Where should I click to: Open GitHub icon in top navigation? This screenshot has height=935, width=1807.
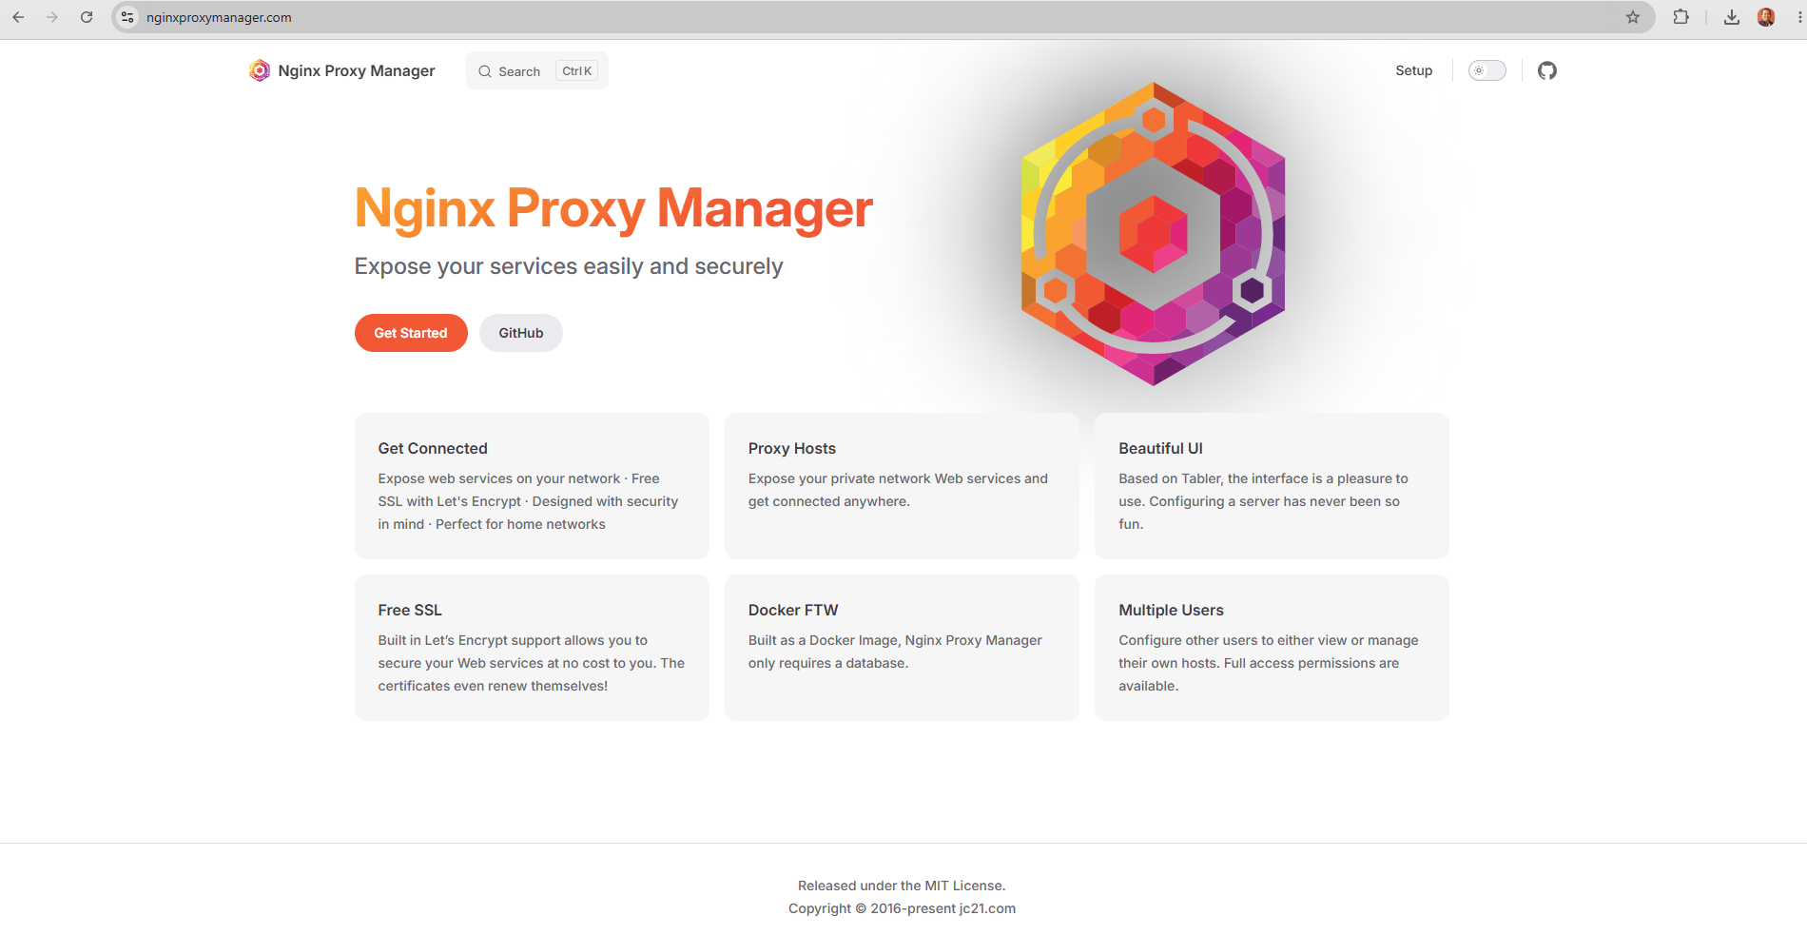click(x=1547, y=70)
